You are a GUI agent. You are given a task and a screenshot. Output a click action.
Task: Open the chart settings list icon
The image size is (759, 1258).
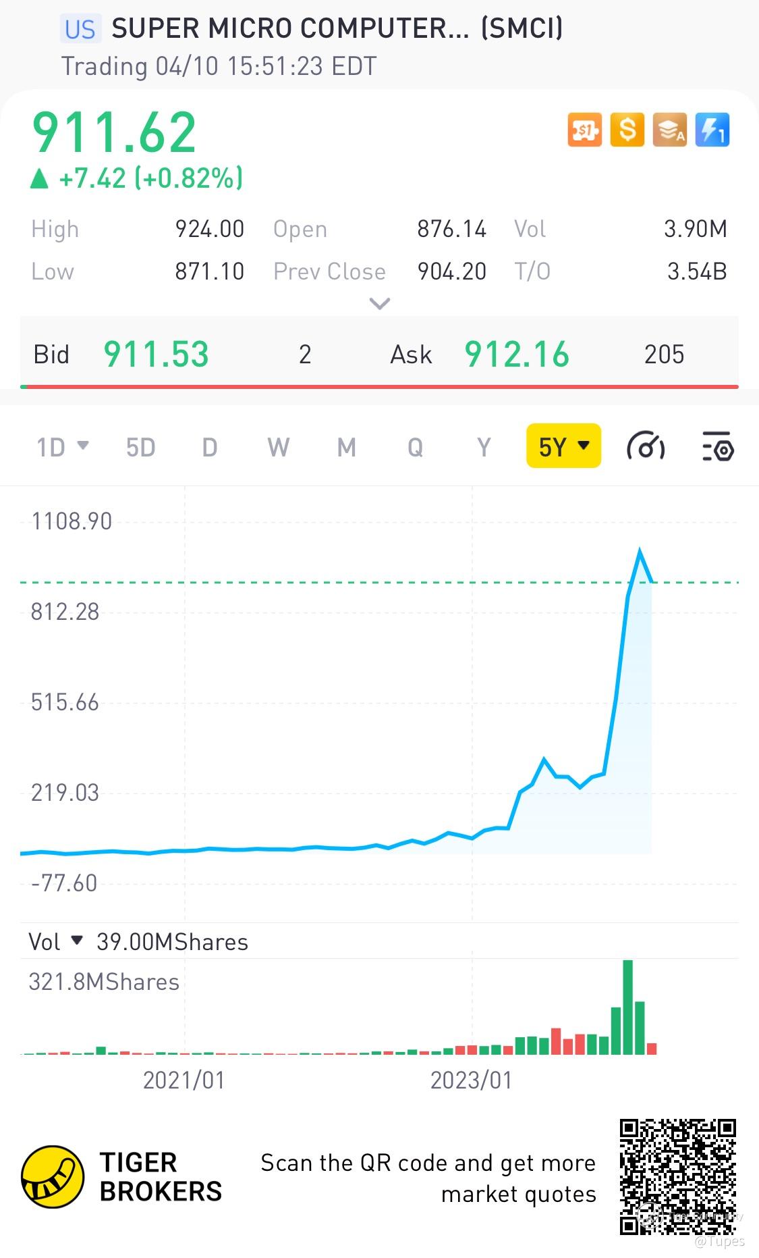pos(718,446)
